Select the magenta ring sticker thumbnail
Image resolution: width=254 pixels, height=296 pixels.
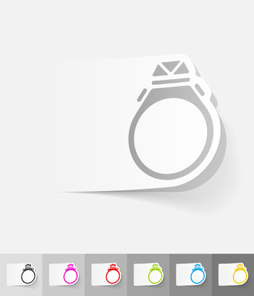click(64, 275)
